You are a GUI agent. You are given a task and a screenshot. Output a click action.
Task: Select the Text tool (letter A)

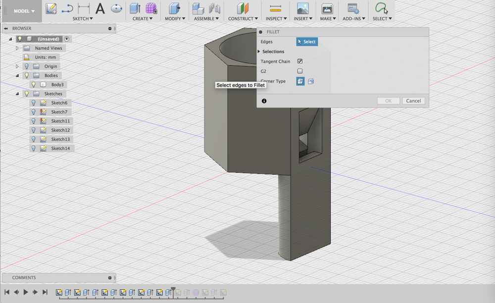[100, 8]
